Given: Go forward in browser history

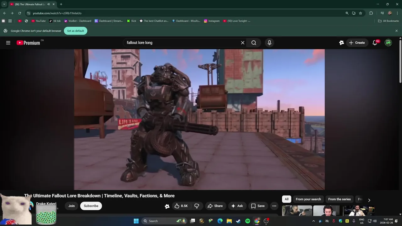Looking at the screenshot, I should tap(12, 13).
